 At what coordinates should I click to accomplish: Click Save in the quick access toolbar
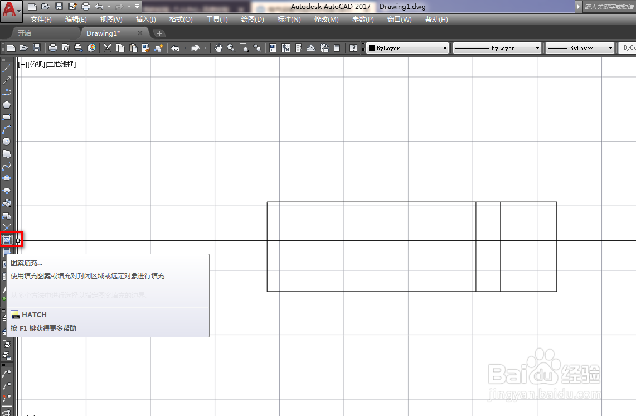click(59, 7)
